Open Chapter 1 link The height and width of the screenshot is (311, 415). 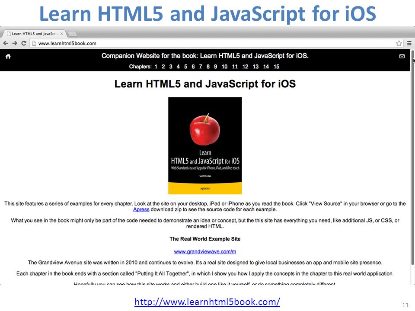pyautogui.click(x=156, y=67)
